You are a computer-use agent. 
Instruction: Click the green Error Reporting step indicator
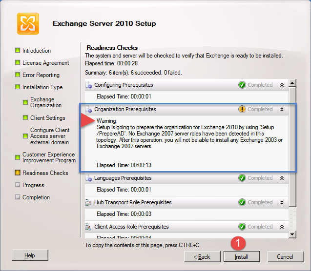click(18, 75)
